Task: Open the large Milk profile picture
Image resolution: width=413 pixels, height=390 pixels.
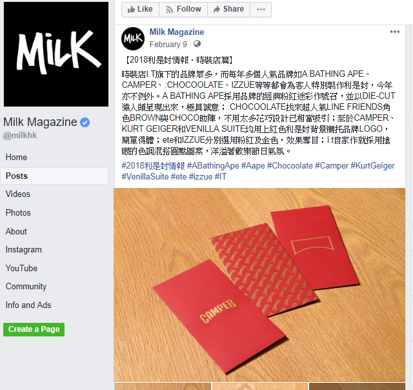Action: point(56,54)
